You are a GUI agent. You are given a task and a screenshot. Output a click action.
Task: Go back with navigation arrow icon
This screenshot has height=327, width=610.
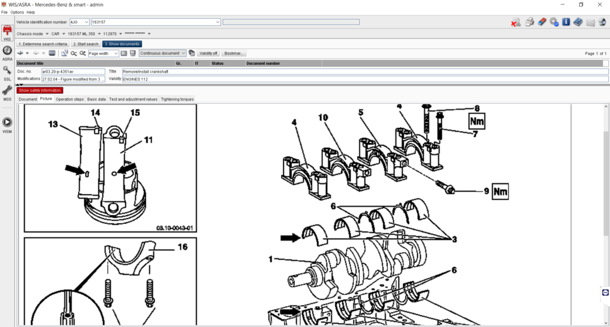click(20, 53)
